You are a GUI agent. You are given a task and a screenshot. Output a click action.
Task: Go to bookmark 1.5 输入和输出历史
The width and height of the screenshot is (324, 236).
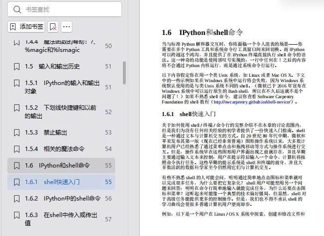coord(61,67)
